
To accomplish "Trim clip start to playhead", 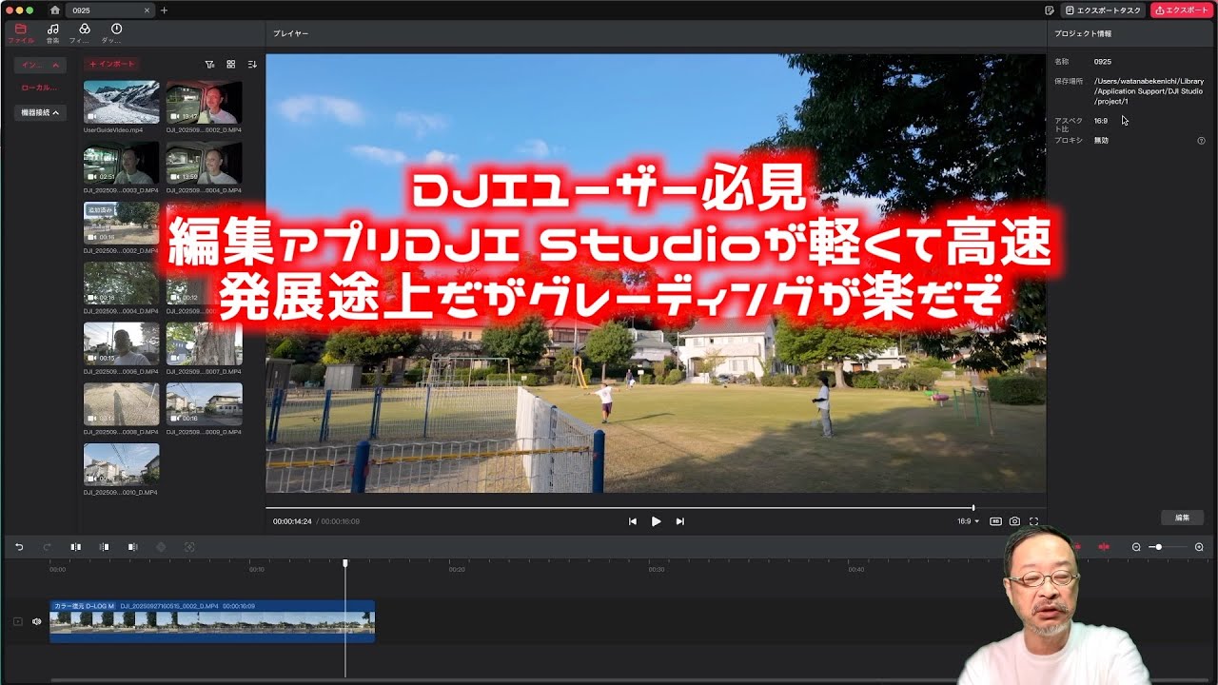I will [x=105, y=547].
